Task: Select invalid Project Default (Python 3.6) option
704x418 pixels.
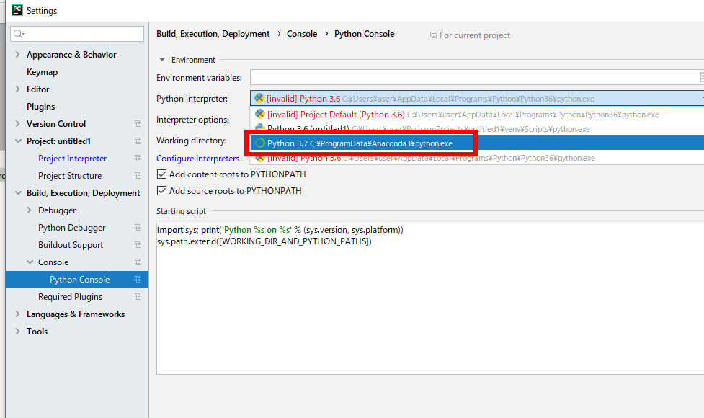Action: point(477,115)
